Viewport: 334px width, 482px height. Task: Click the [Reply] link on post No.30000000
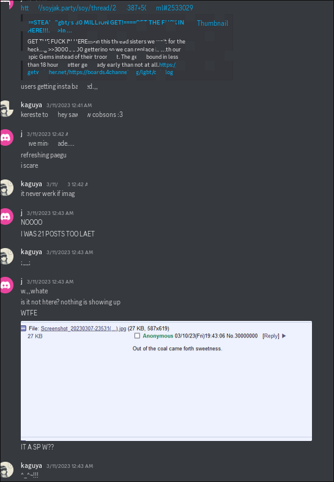pyautogui.click(x=271, y=336)
